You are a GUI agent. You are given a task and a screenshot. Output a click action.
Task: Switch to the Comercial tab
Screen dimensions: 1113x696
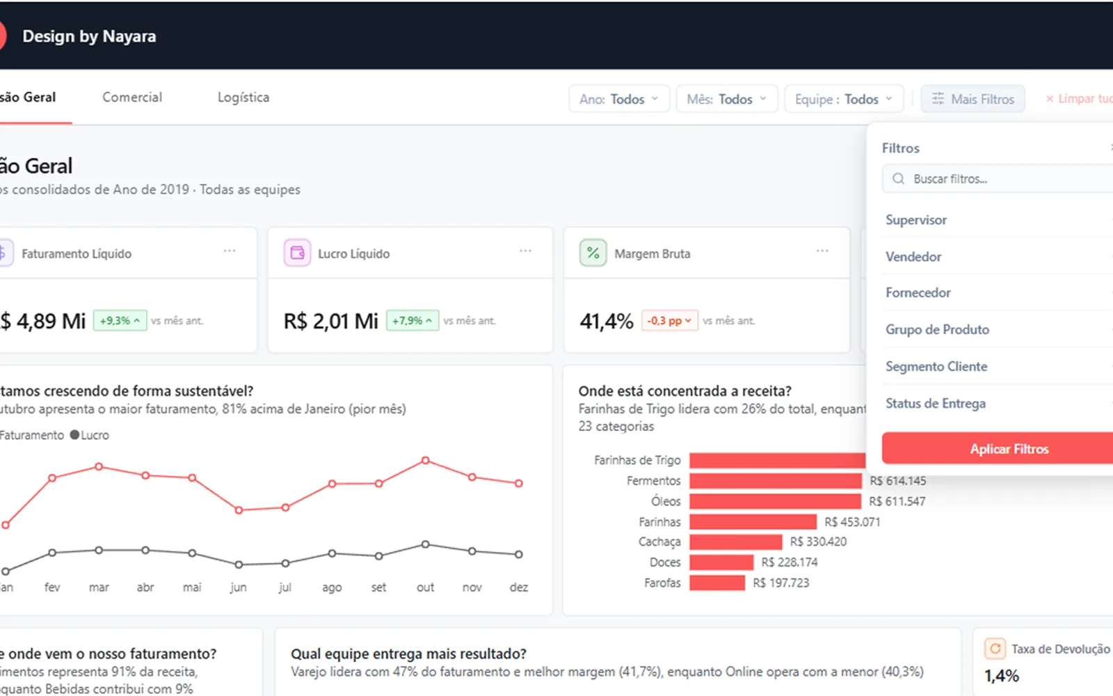[x=132, y=97]
